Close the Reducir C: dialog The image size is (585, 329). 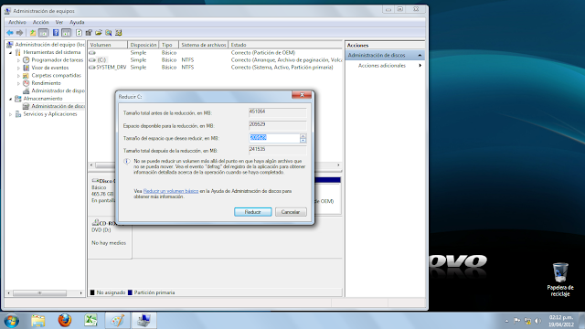pos(302,95)
